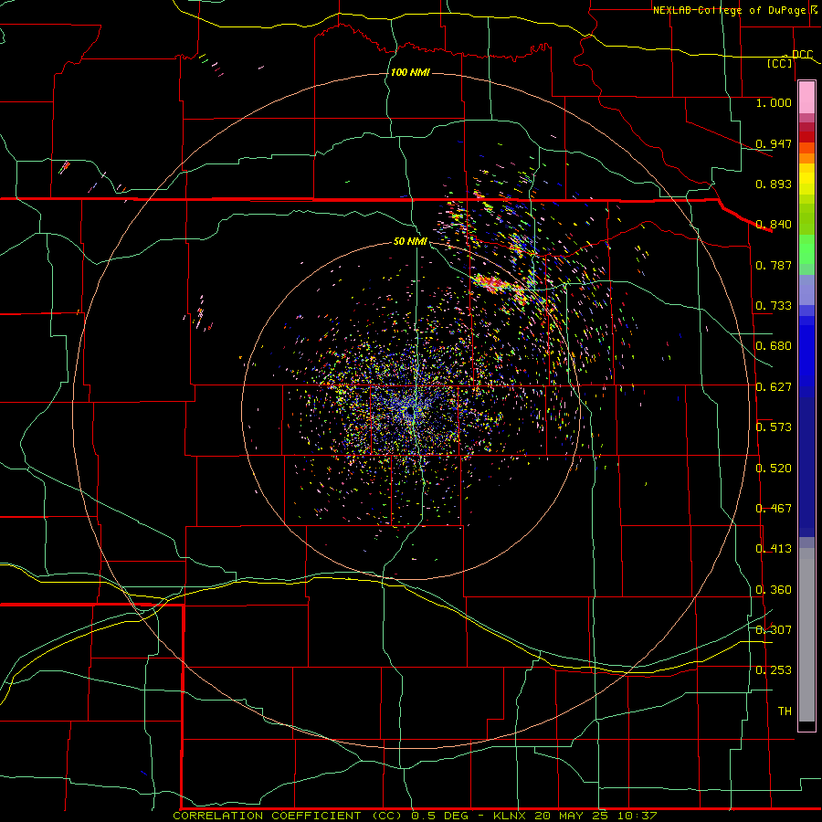Select the 0.893 legend value

[774, 184]
